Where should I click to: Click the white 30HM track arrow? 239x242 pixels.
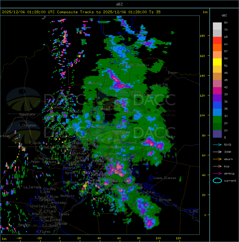(217, 152)
